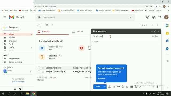The height and width of the screenshot is (96, 171).
Task: Insert photo icon
Action: click(x=131, y=87)
